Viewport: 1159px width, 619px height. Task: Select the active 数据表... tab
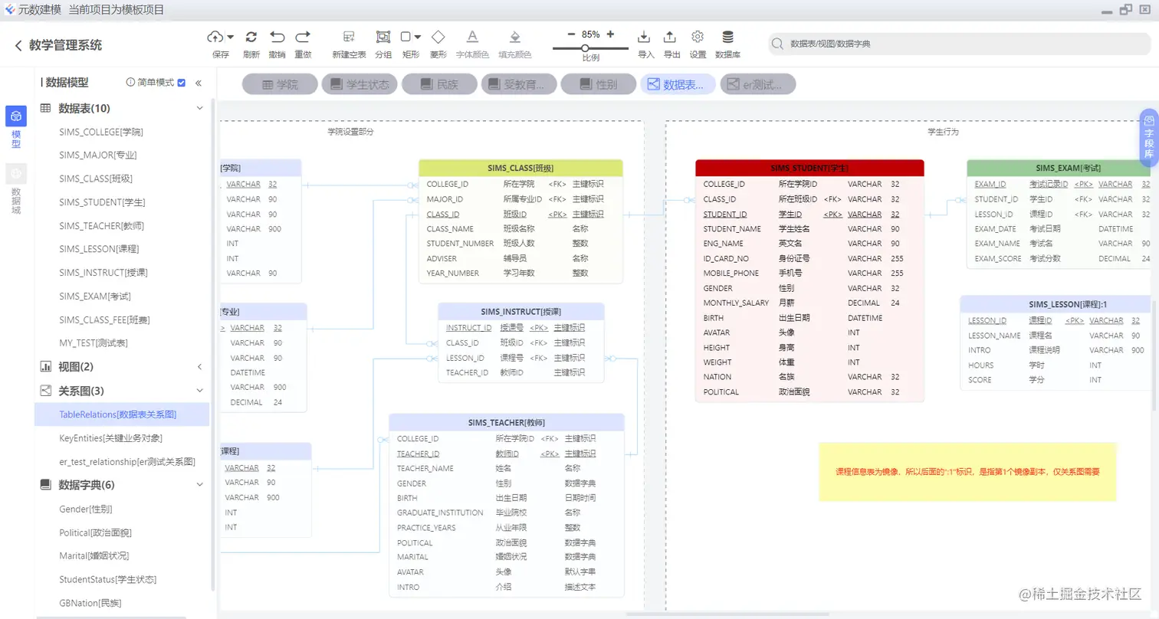coord(678,84)
